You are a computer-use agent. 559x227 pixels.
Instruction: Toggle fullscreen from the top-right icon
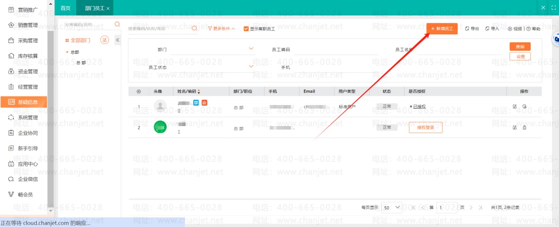[554, 7]
